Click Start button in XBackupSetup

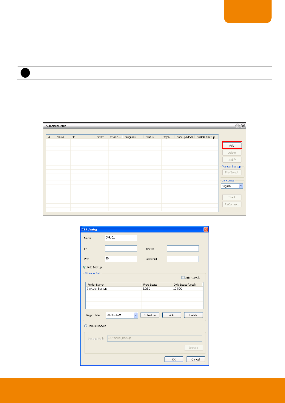(232, 197)
